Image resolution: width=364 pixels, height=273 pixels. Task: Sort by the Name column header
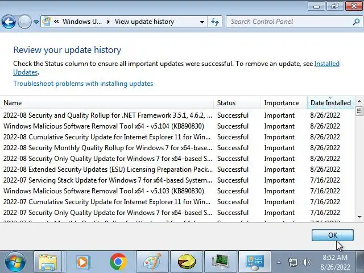point(106,102)
